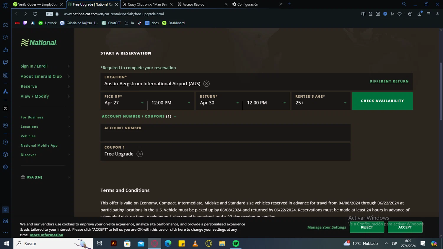
Task: Click Check Availability button
Action: point(382,101)
